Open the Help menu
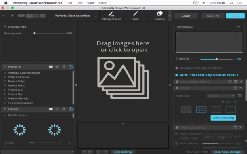This screenshot has width=247, height=154. 103,3
